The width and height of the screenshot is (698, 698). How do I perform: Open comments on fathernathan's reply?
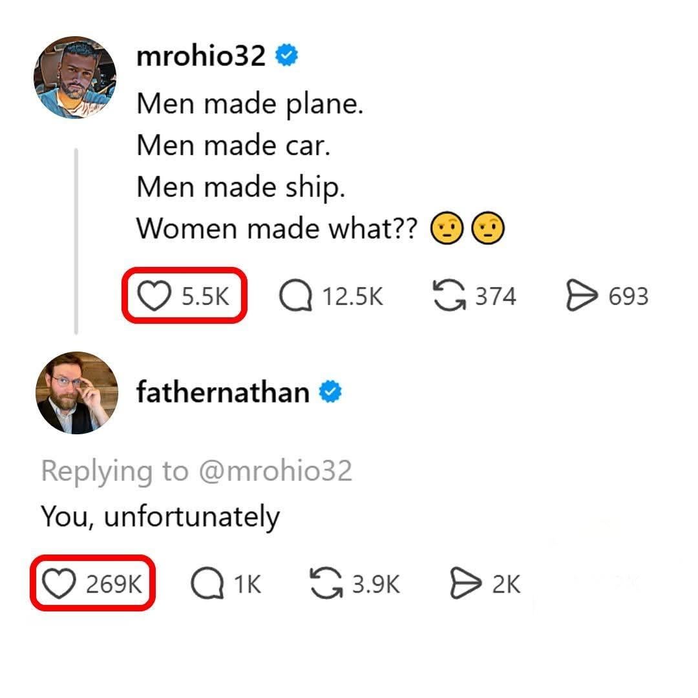pos(204,584)
